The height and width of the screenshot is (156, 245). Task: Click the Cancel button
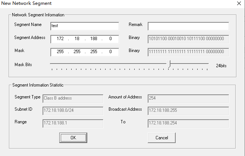161,138
